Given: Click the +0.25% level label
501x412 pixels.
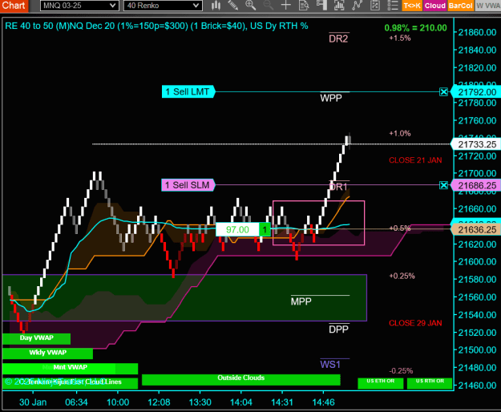Looking at the screenshot, I should (x=402, y=276).
